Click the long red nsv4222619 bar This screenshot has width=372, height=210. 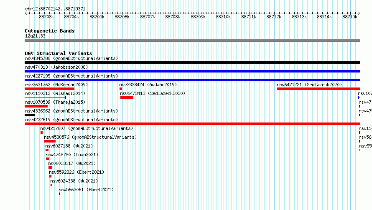pos(192,124)
